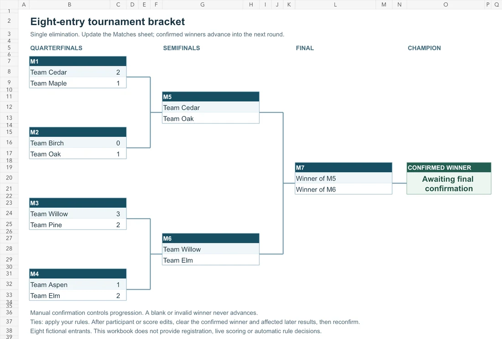Click the Team Birch cell
The height and width of the screenshot is (339, 502).
coord(70,143)
